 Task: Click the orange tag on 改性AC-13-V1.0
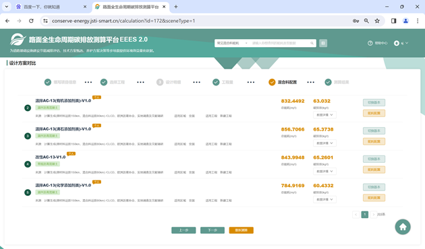tap(71, 153)
